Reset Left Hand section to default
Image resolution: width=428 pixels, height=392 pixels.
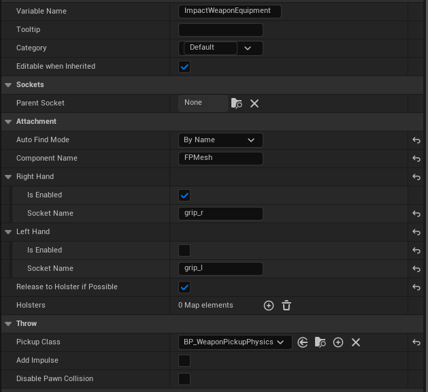416,232
